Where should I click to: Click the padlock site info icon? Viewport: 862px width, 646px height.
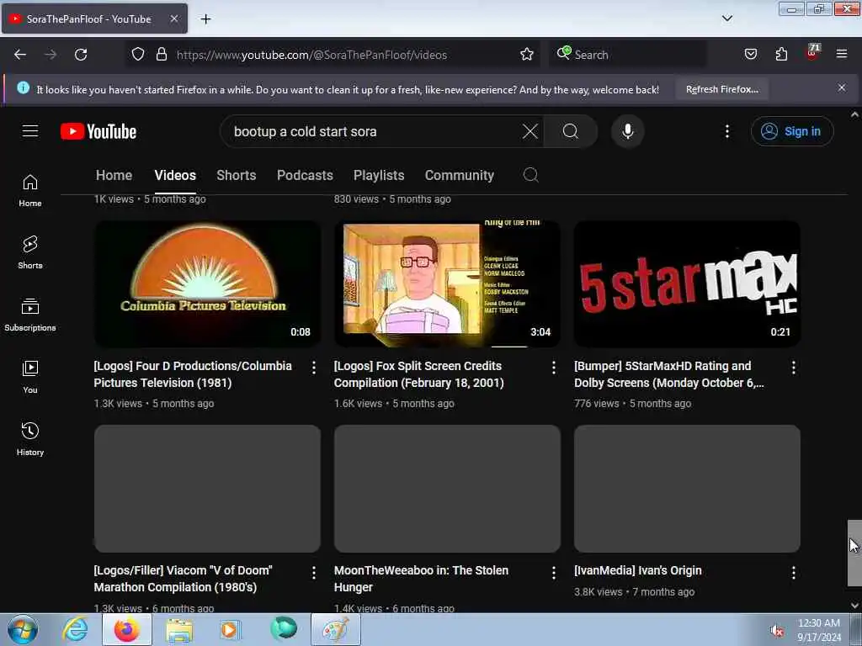pos(161,55)
